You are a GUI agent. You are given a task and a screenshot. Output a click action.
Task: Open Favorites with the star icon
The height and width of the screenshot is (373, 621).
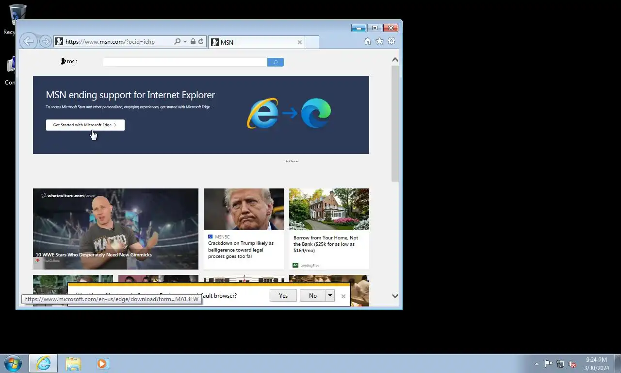click(379, 41)
